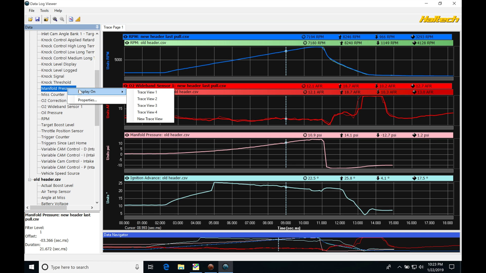Choose New Trace View from the context menu
This screenshot has width=486, height=273.
150,119
